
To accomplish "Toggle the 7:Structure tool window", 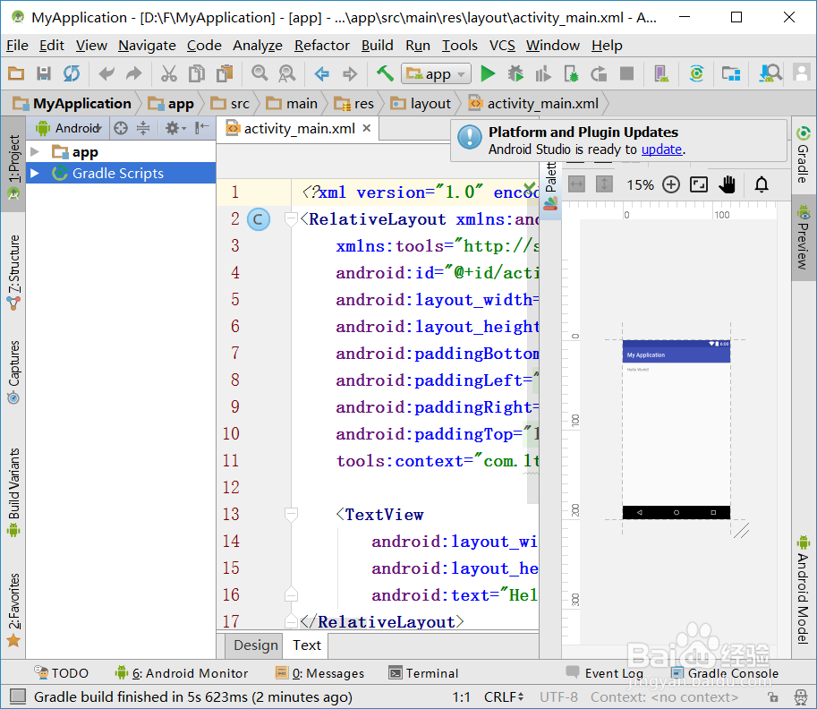I will pyautogui.click(x=13, y=271).
